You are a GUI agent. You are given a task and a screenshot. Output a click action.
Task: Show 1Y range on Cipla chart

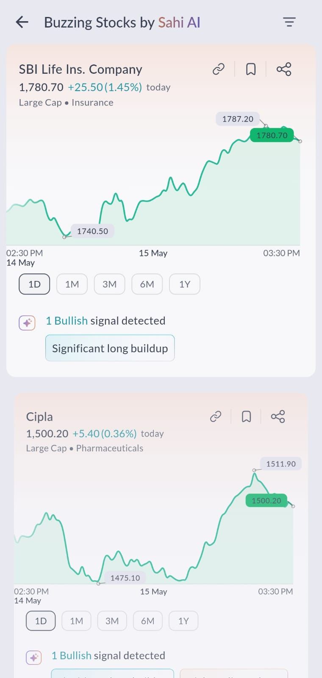183,621
